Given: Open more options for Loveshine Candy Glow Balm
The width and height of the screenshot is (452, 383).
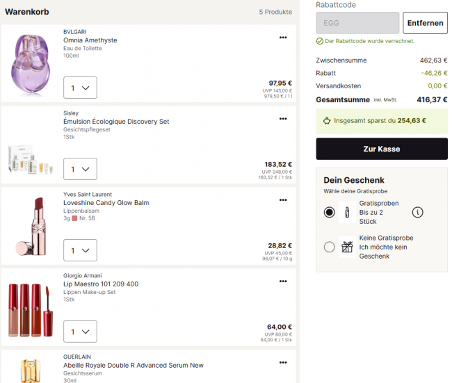Looking at the screenshot, I should pyautogui.click(x=283, y=200).
